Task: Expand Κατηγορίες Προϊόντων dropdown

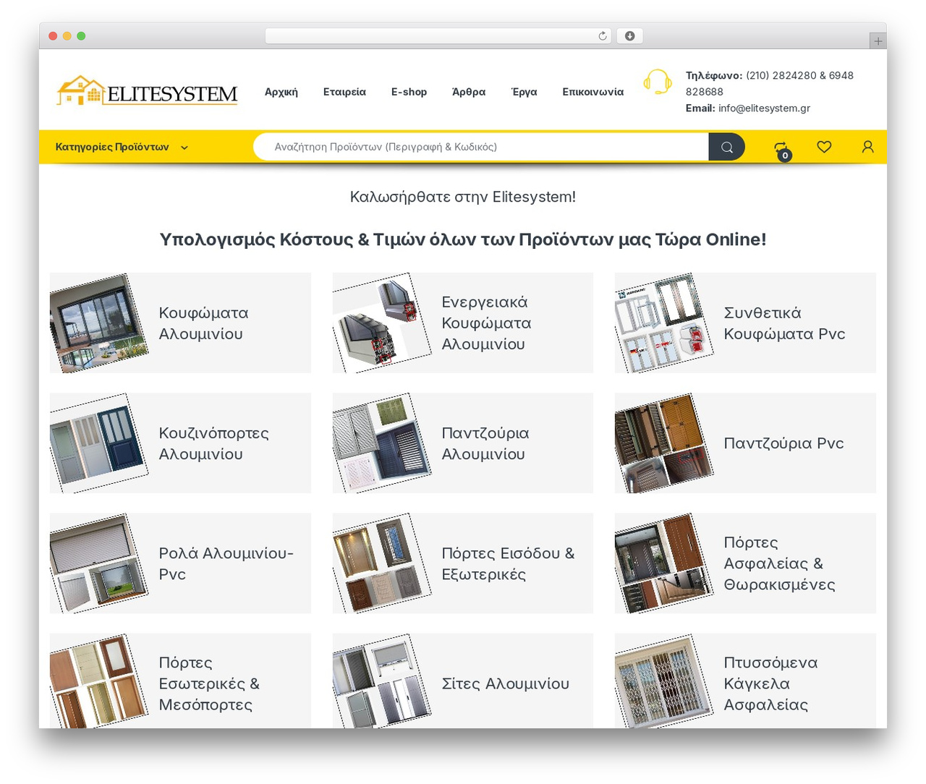Action: (122, 147)
